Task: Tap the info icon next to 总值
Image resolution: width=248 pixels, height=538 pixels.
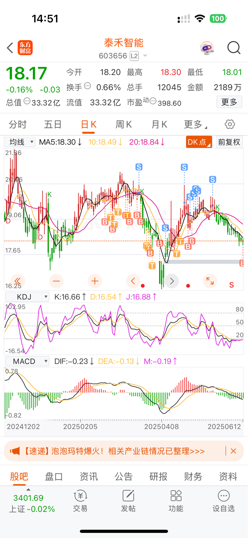Action: 27,101
